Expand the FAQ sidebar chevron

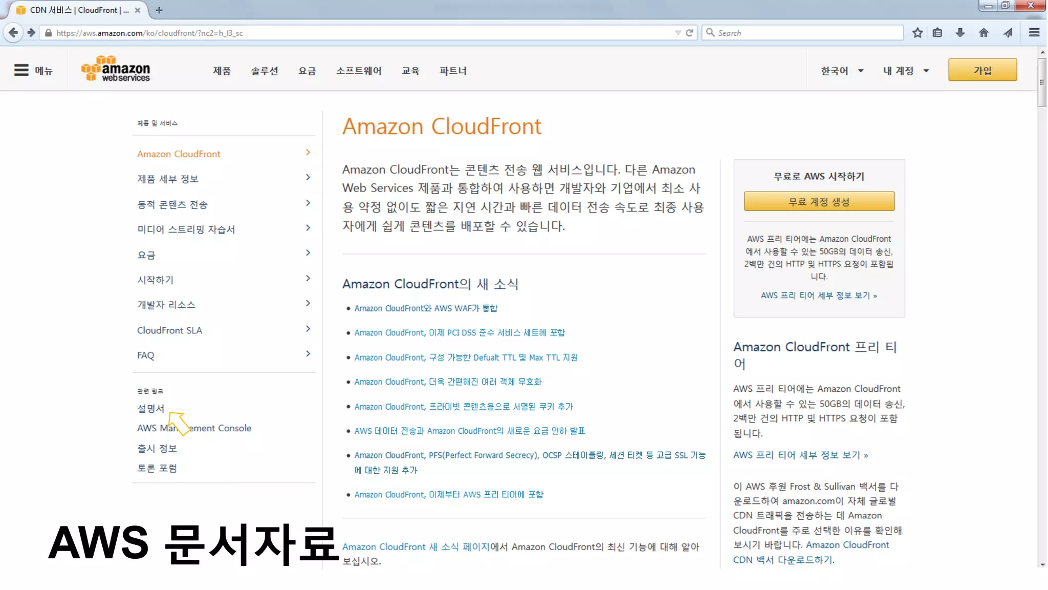click(308, 354)
